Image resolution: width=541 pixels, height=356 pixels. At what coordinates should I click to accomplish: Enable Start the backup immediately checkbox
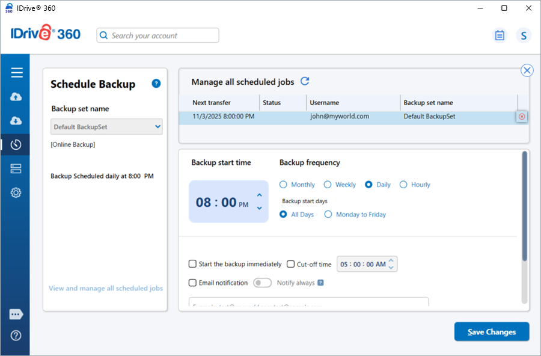click(x=192, y=264)
